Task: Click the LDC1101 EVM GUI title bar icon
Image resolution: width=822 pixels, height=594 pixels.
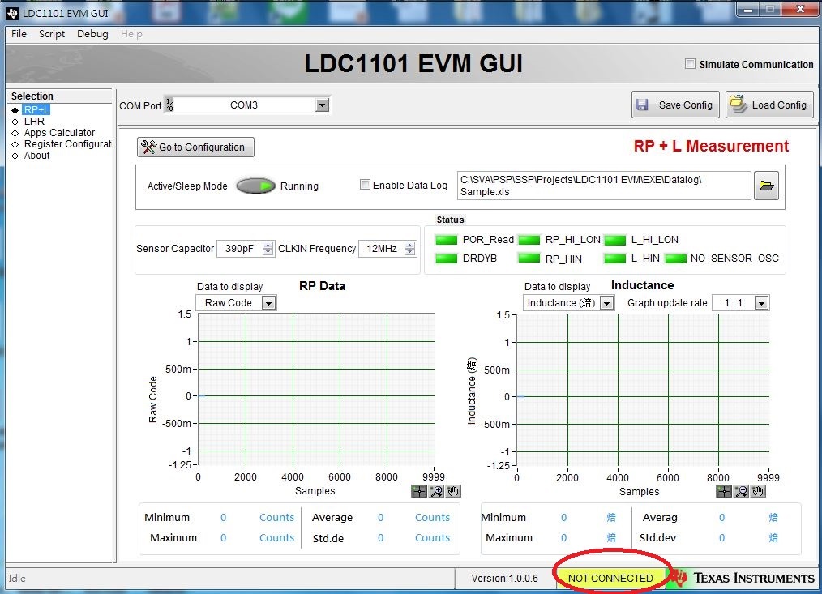Action: tap(13, 13)
